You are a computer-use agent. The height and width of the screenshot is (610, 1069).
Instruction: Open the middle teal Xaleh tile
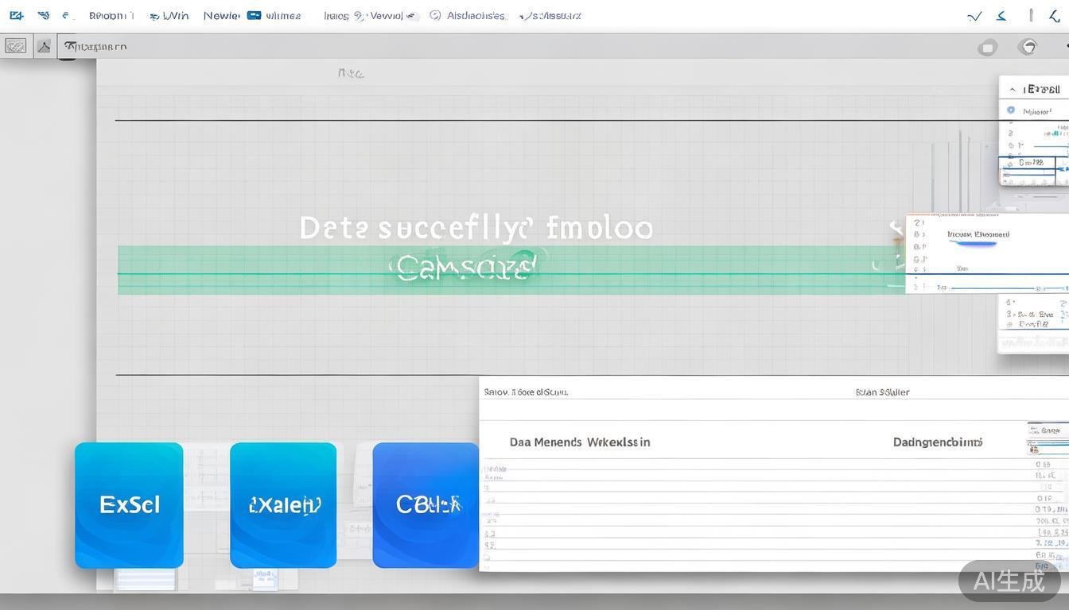click(x=283, y=505)
